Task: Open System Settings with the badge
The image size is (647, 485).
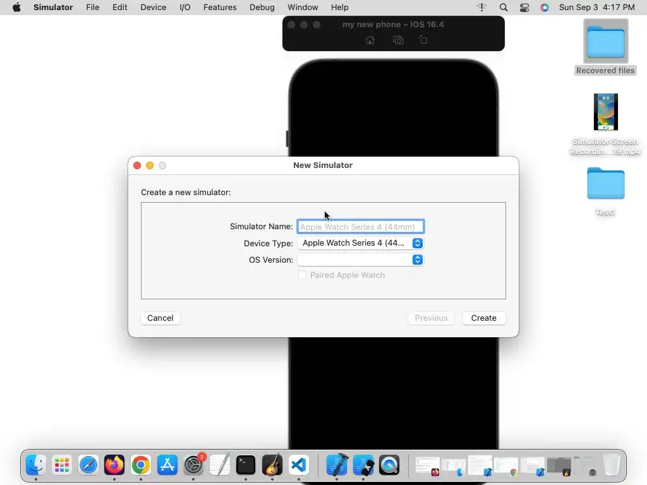Action: click(x=193, y=465)
